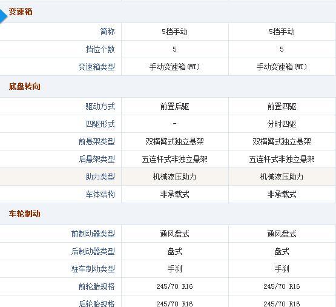Screen dimensions: 336x307
Task: Open the 挡位个数 parameter label
Action: 100,49
